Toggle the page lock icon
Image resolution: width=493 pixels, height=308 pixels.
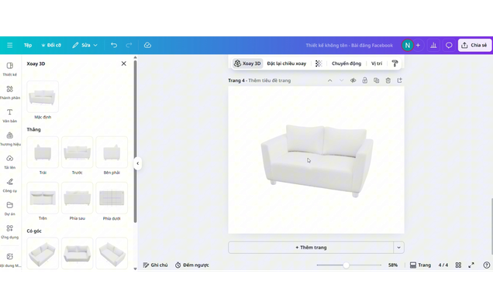point(365,80)
